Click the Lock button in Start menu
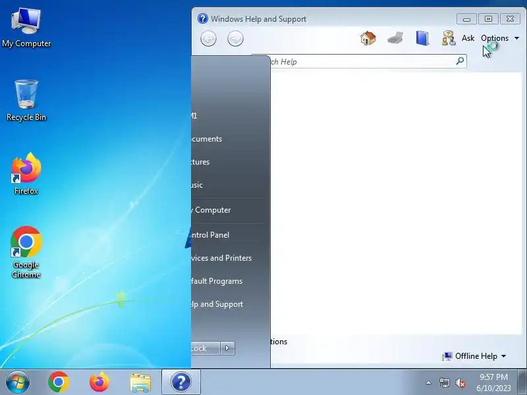 click(x=206, y=348)
